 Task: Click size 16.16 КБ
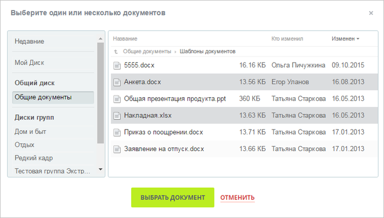tap(252, 65)
